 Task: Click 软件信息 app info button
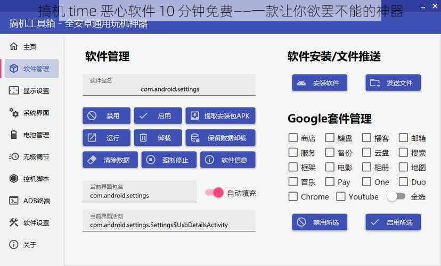228,160
